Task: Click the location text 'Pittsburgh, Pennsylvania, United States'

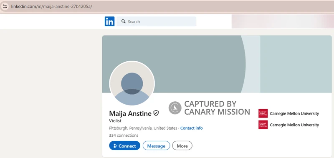Action: point(143,128)
